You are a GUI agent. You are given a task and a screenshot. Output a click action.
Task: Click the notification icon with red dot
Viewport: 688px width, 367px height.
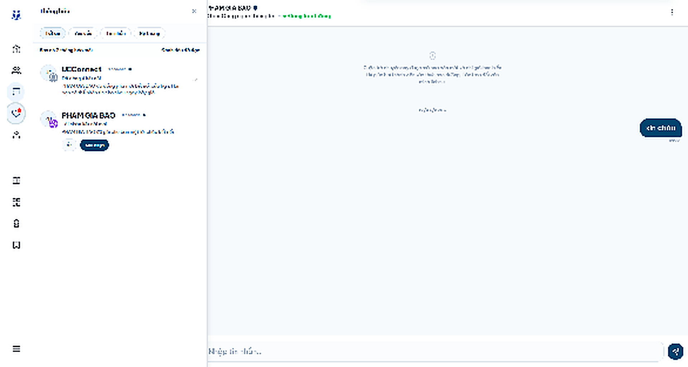coord(16,114)
